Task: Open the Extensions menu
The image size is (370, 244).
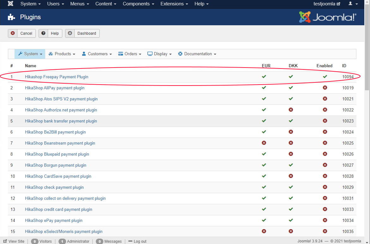Action: click(174, 4)
